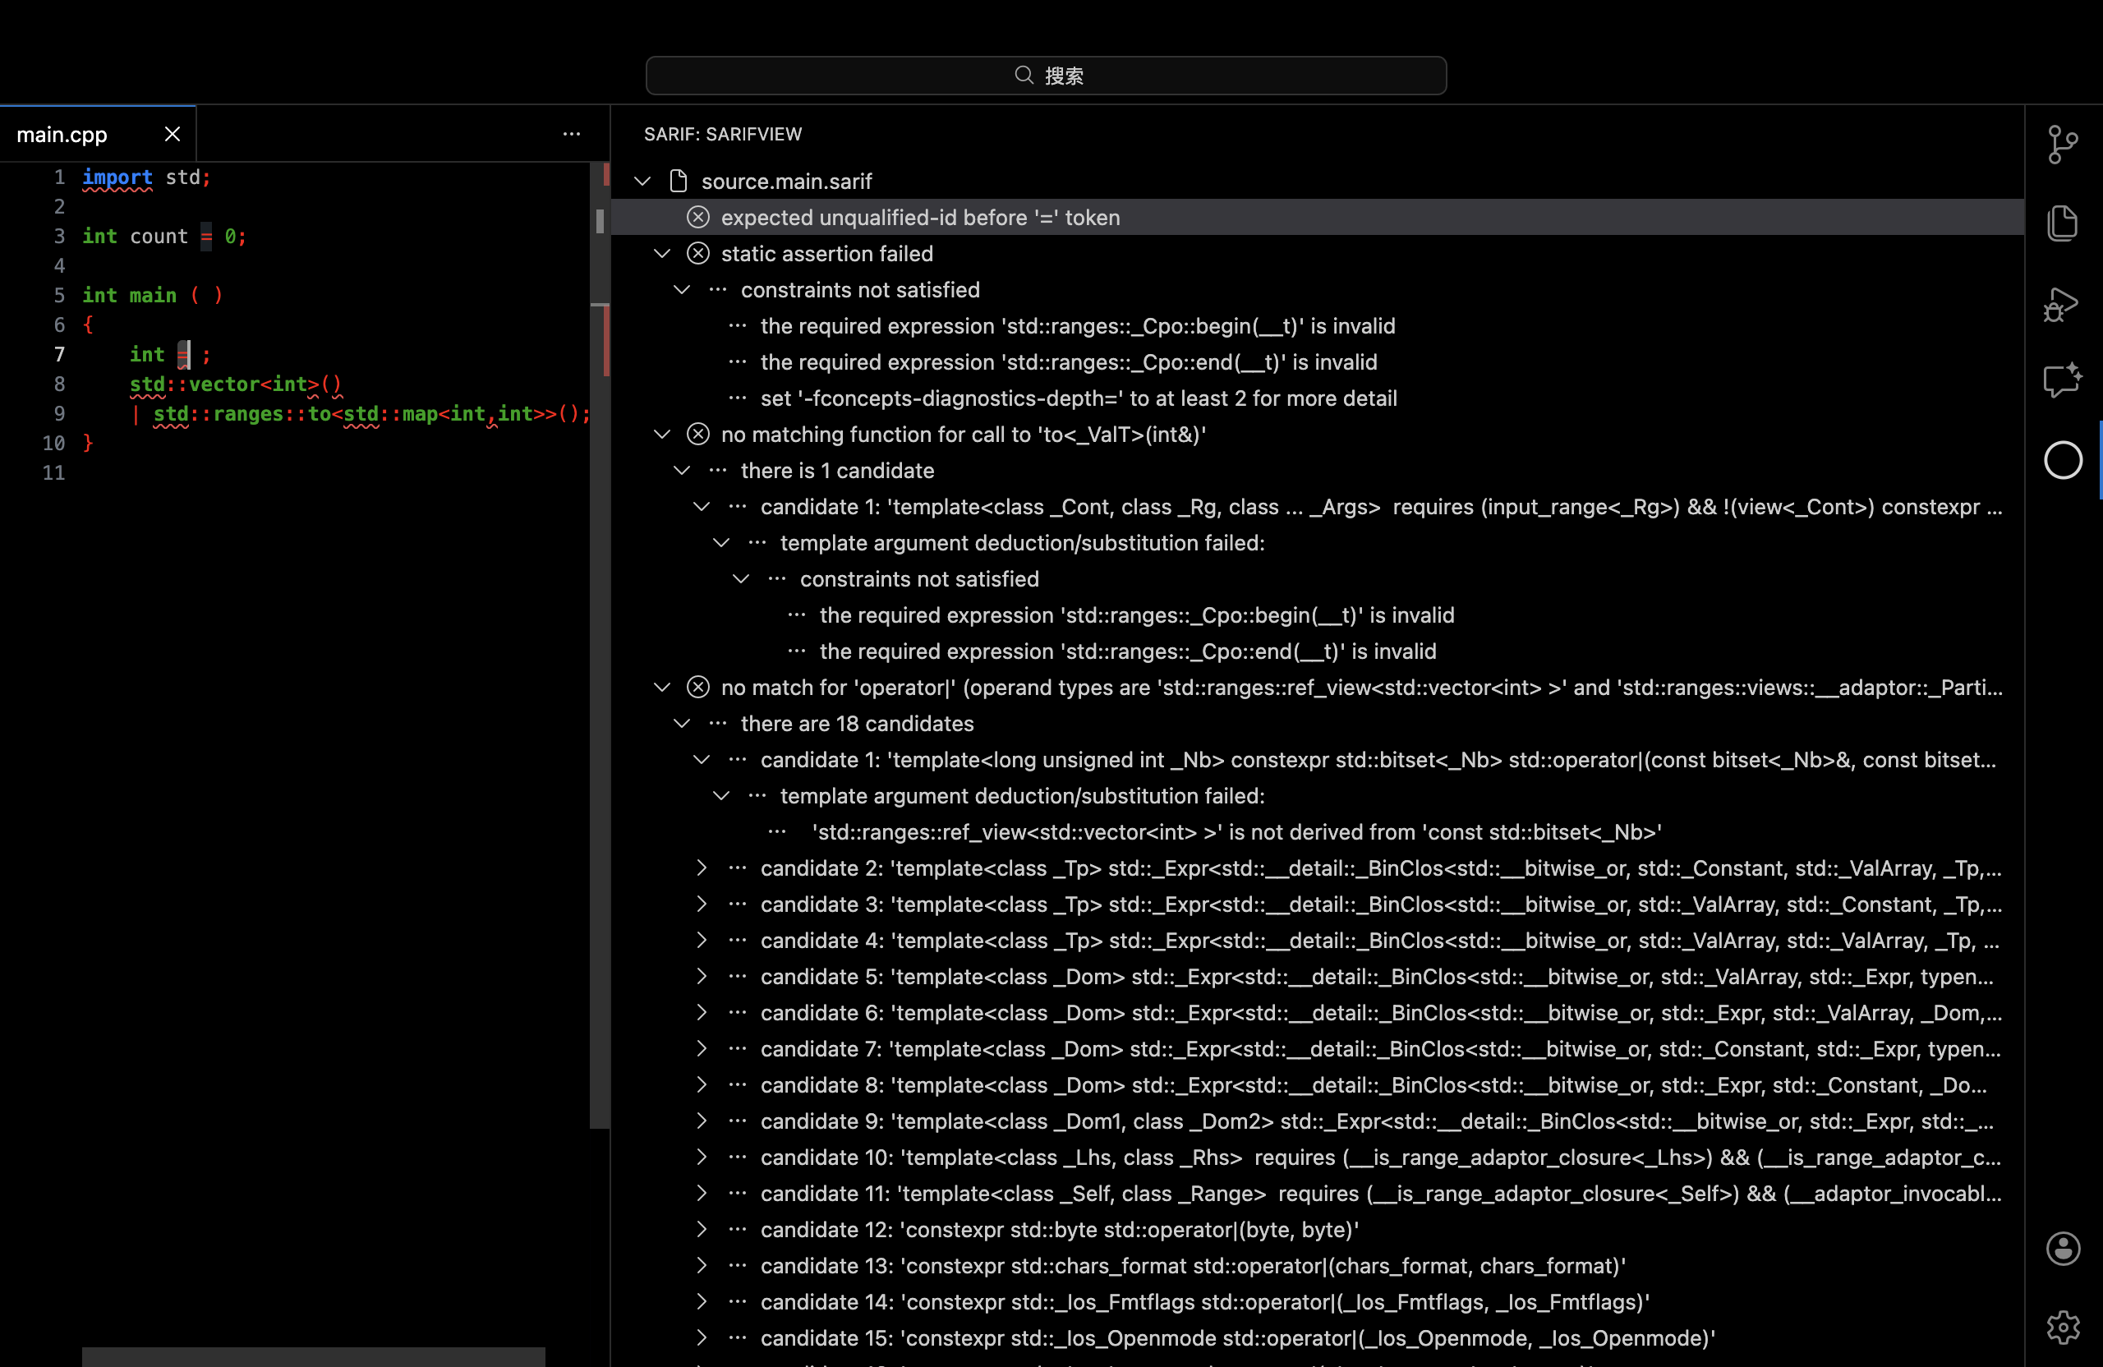Expand candidate 12 std::byte operator|

point(702,1229)
